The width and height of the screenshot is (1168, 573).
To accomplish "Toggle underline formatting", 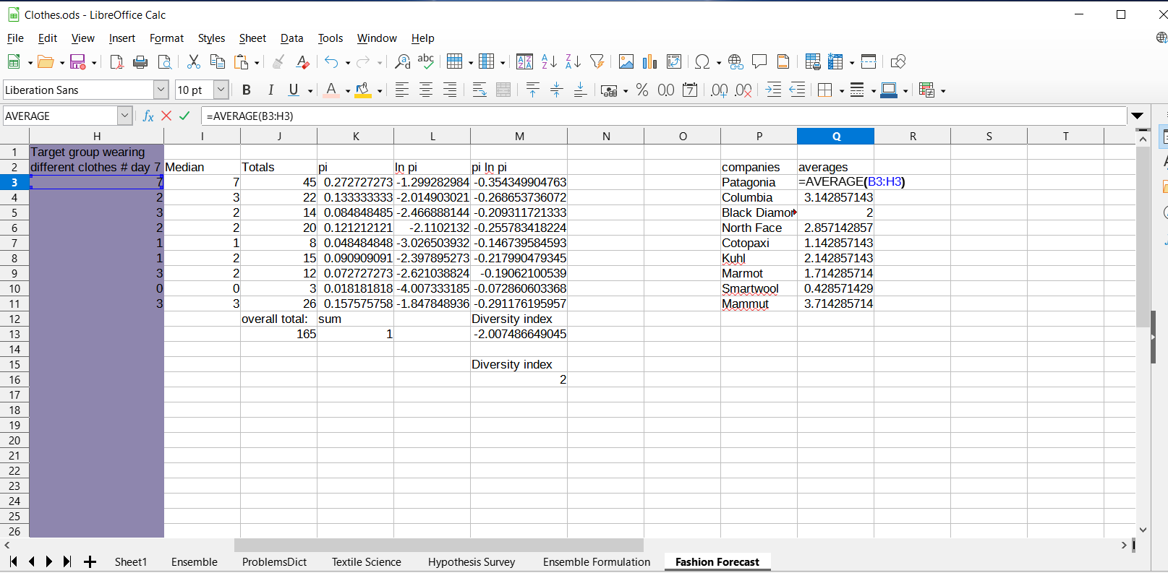I will pyautogui.click(x=294, y=90).
